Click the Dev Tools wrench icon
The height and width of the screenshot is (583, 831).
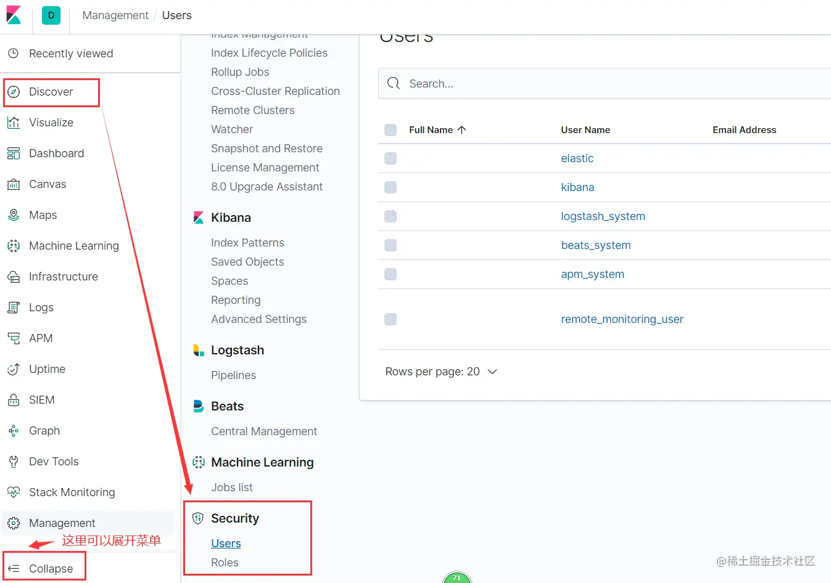pyautogui.click(x=13, y=462)
